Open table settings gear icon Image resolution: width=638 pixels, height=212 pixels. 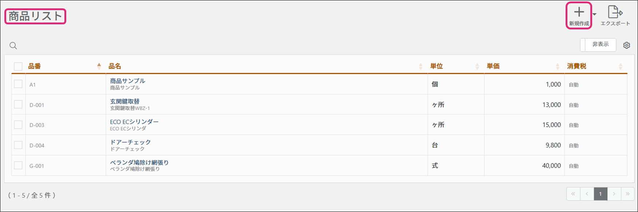tap(626, 45)
